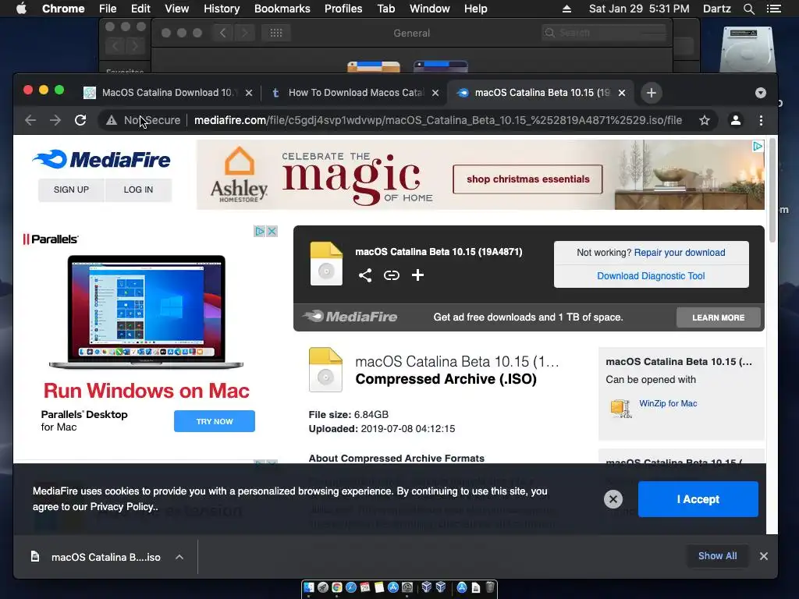This screenshot has width=799, height=599.
Task: Copy link using the chain link icon
Action: tap(392, 275)
